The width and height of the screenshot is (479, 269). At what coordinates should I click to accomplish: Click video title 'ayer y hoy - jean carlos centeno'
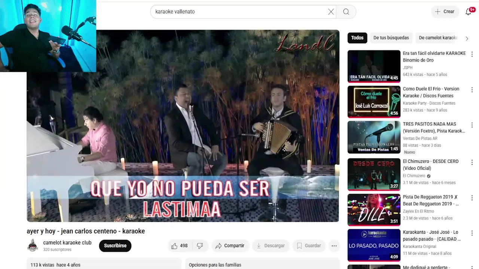[x=86, y=231]
